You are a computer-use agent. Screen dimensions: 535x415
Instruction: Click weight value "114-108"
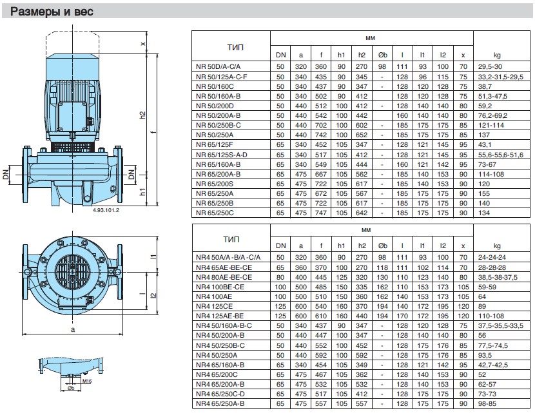491,174
